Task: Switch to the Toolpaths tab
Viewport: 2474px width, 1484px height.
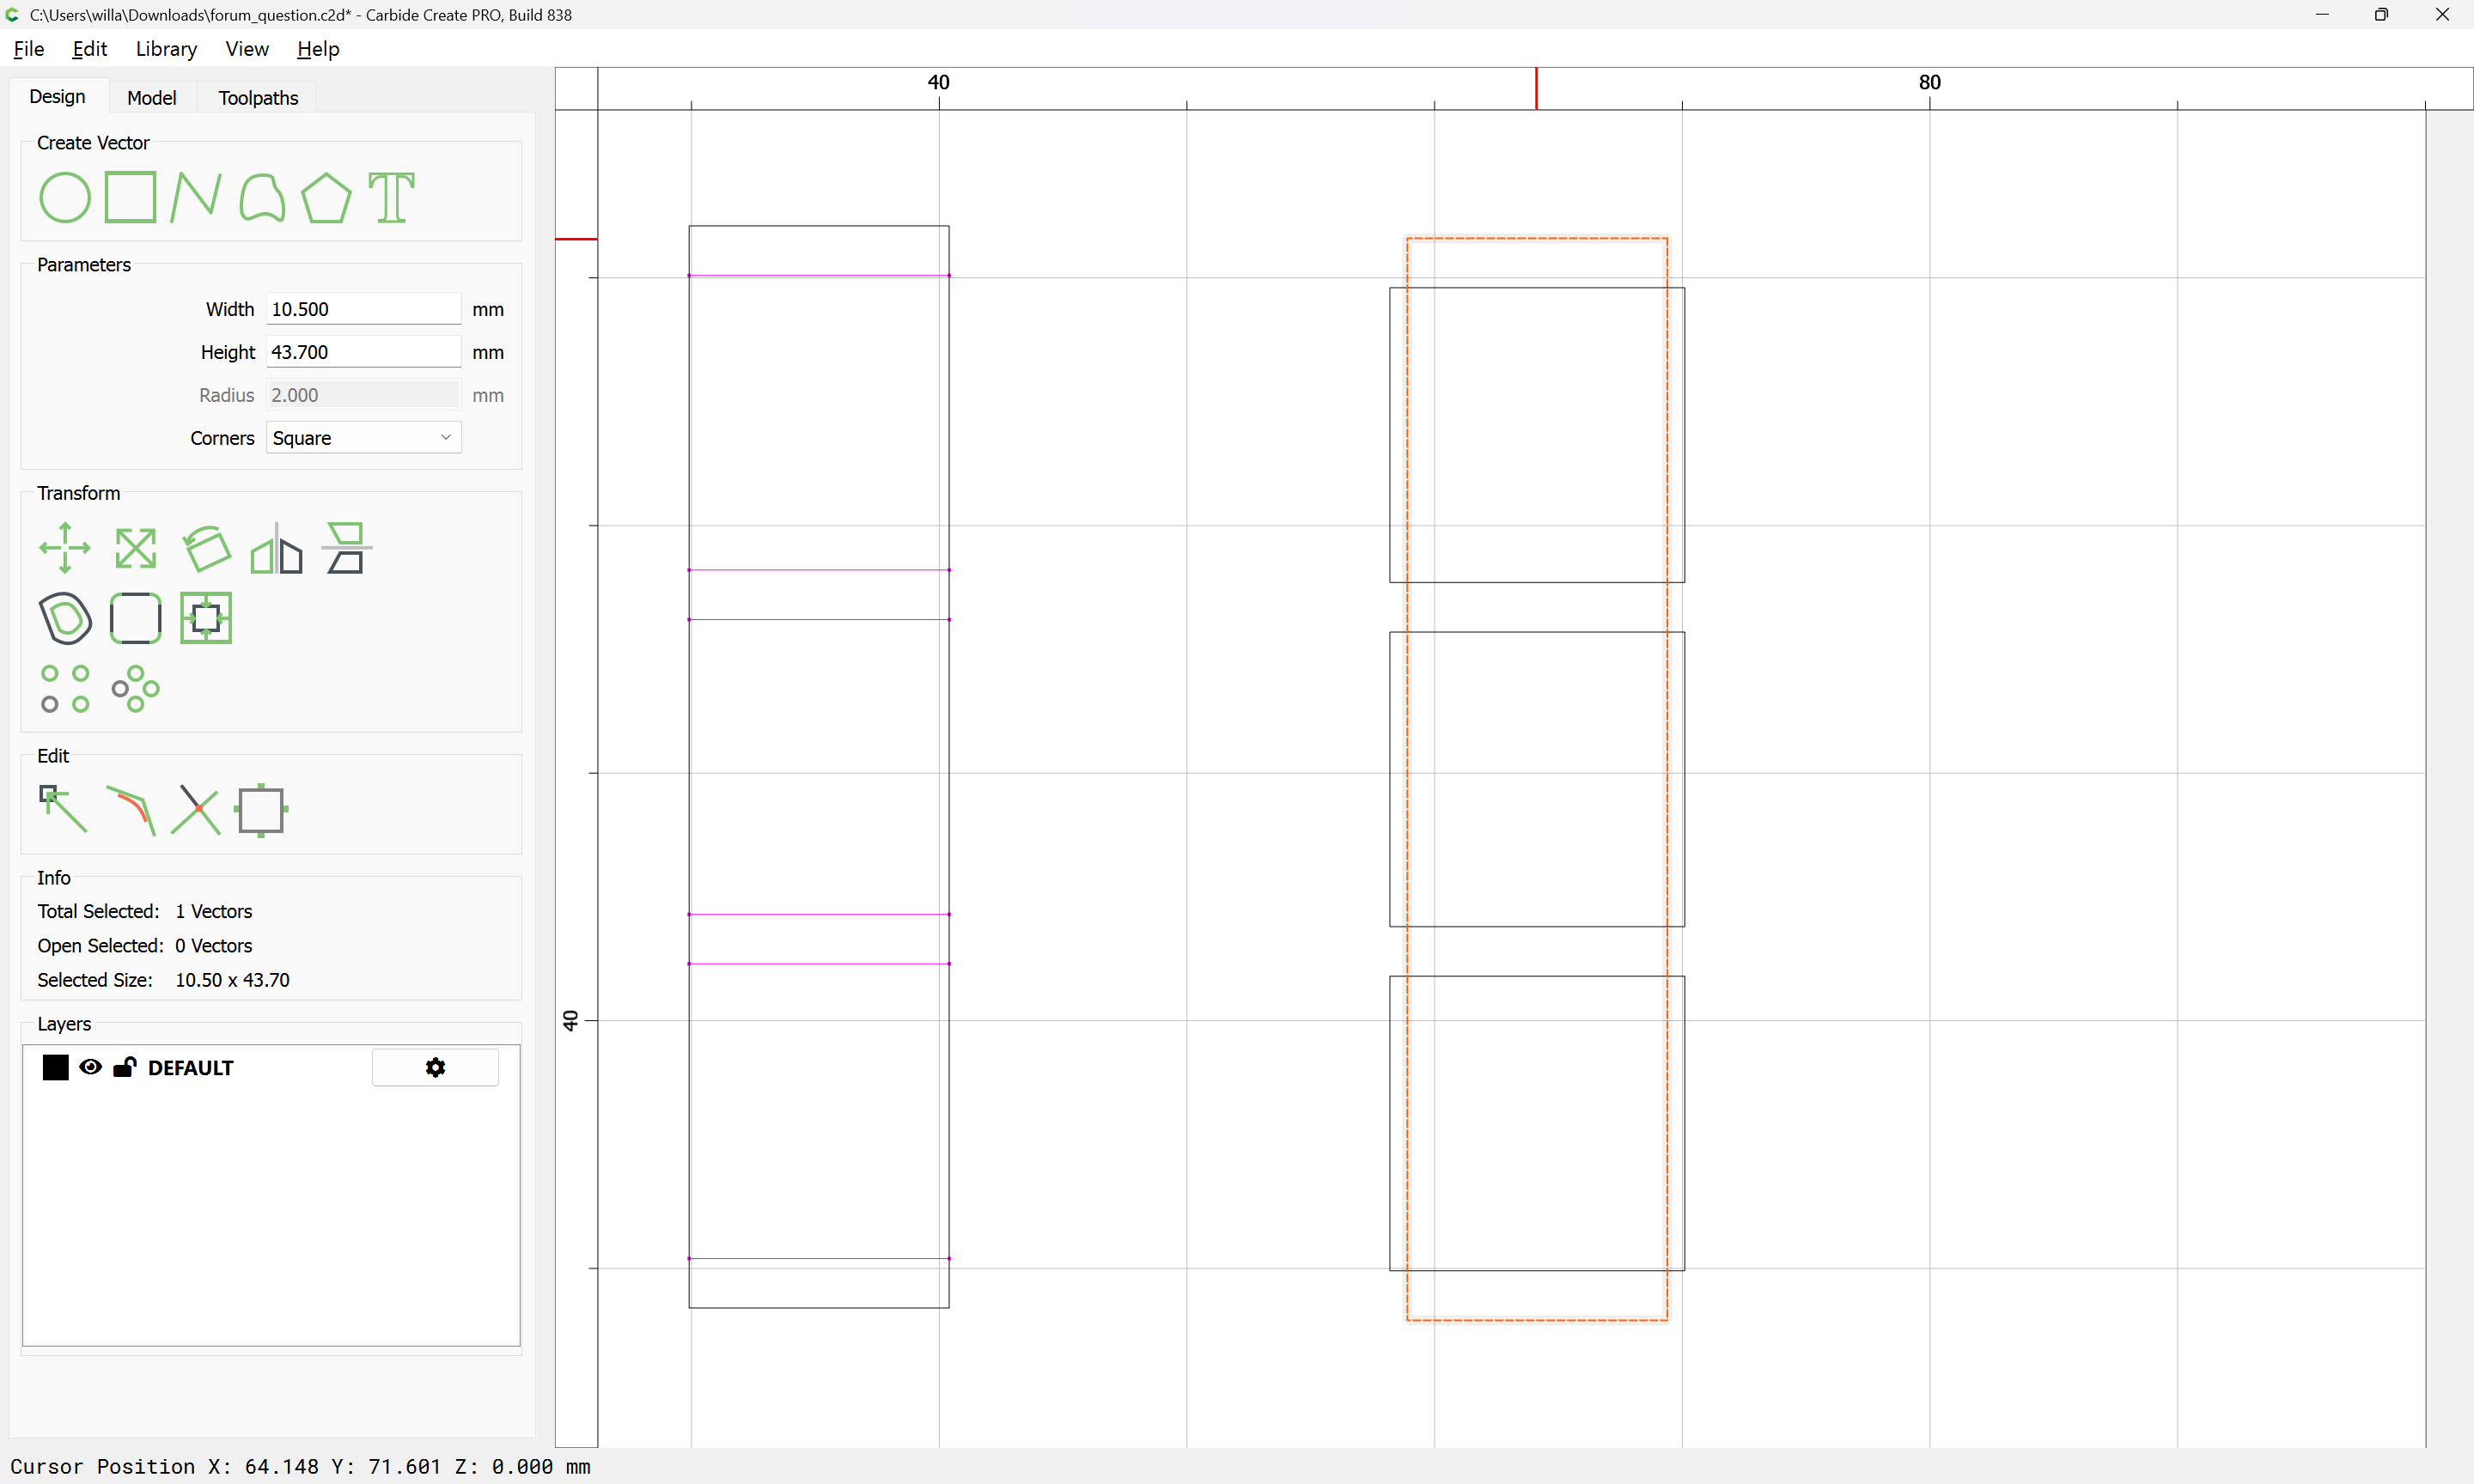Action: [258, 97]
